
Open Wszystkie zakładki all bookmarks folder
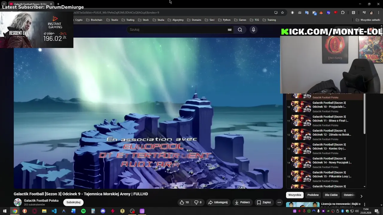click(x=368, y=20)
